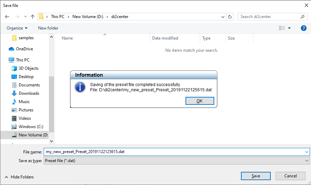
Task: Click the Videos film icon
Action: point(14,118)
